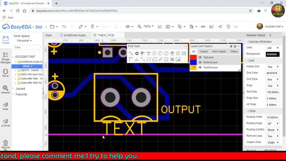Screen dimensions: 286x161
Task: Select the hand Move tool in PCB Tools
Action: click(x=172, y=54)
